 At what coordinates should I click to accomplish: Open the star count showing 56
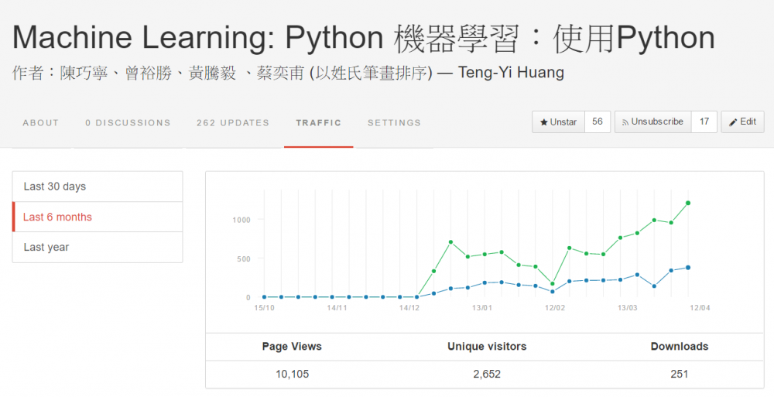click(598, 122)
